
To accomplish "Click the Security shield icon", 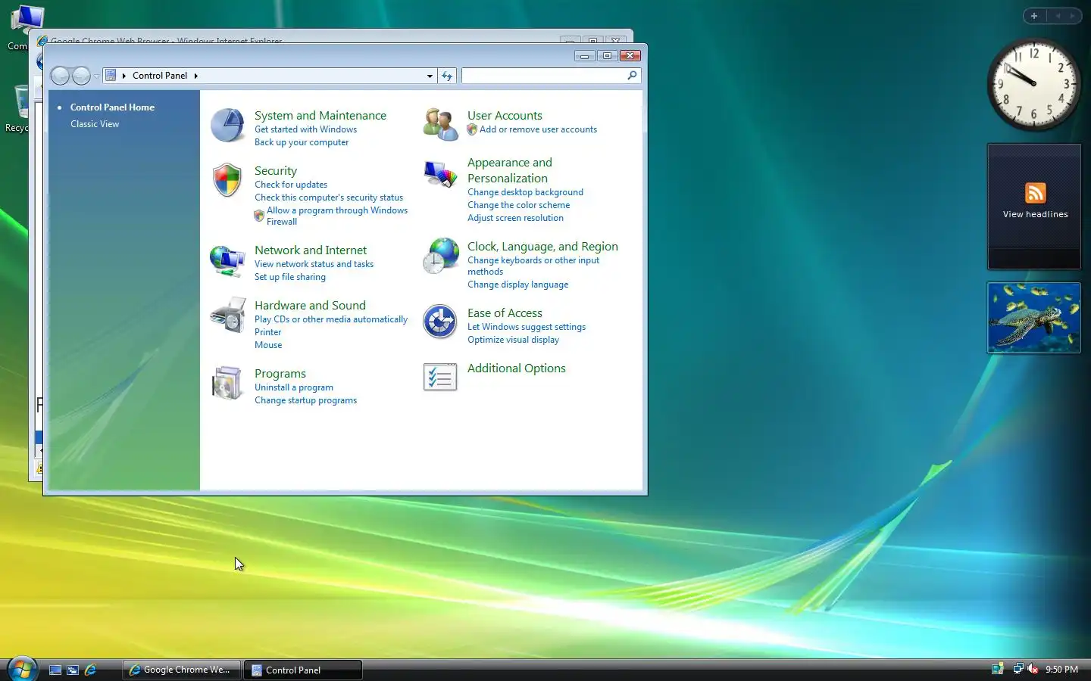I will point(227,180).
